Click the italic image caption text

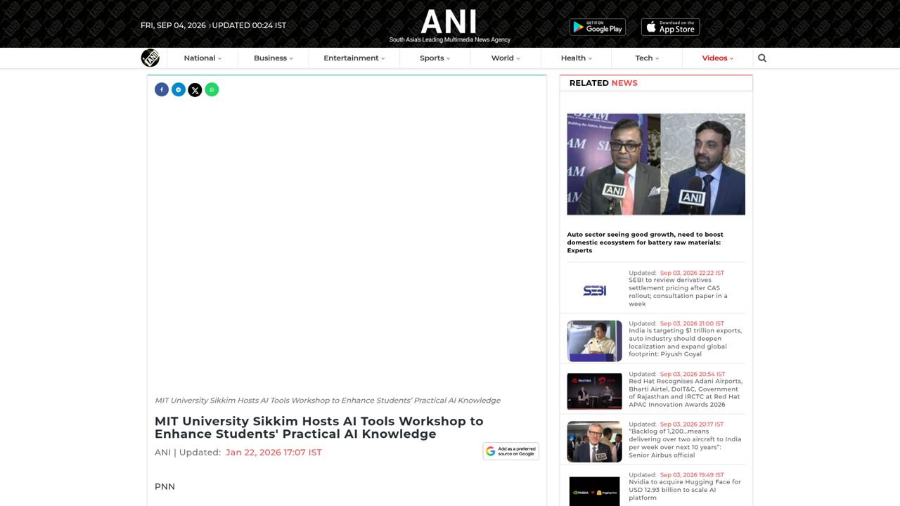[x=328, y=401]
